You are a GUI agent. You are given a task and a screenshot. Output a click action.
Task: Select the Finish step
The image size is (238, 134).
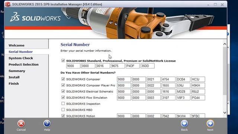click(14, 83)
